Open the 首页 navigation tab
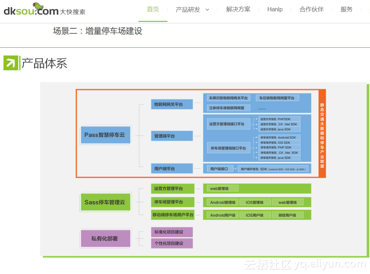This screenshot has width=370, height=274. [153, 10]
